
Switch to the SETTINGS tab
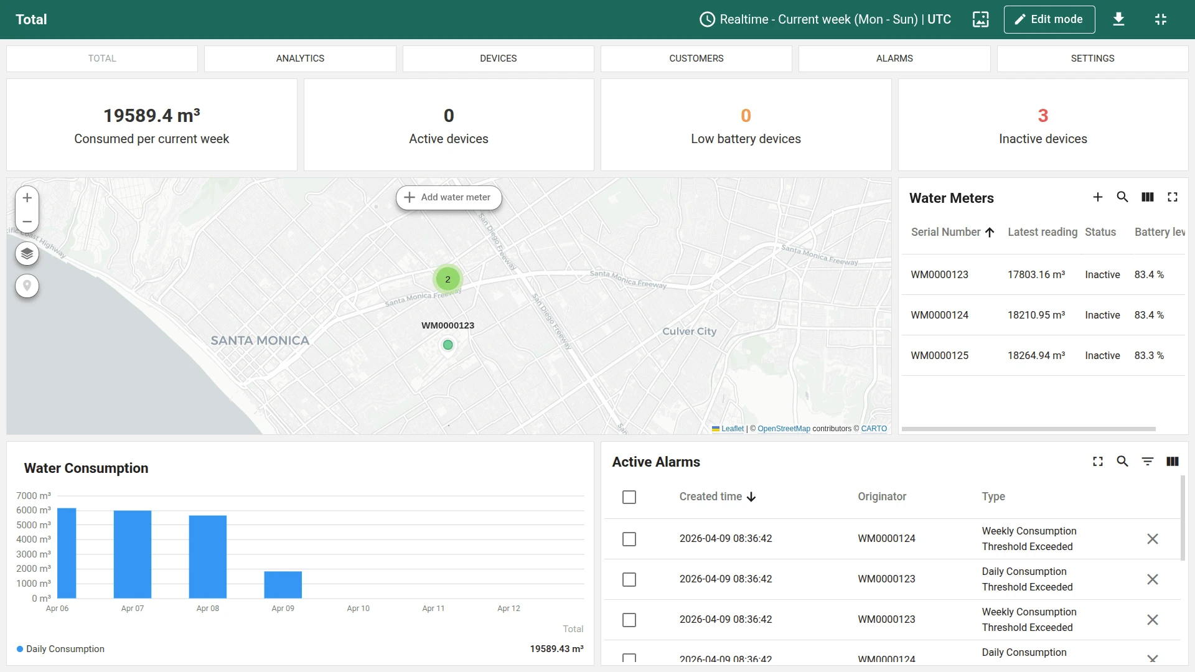[x=1092, y=58]
